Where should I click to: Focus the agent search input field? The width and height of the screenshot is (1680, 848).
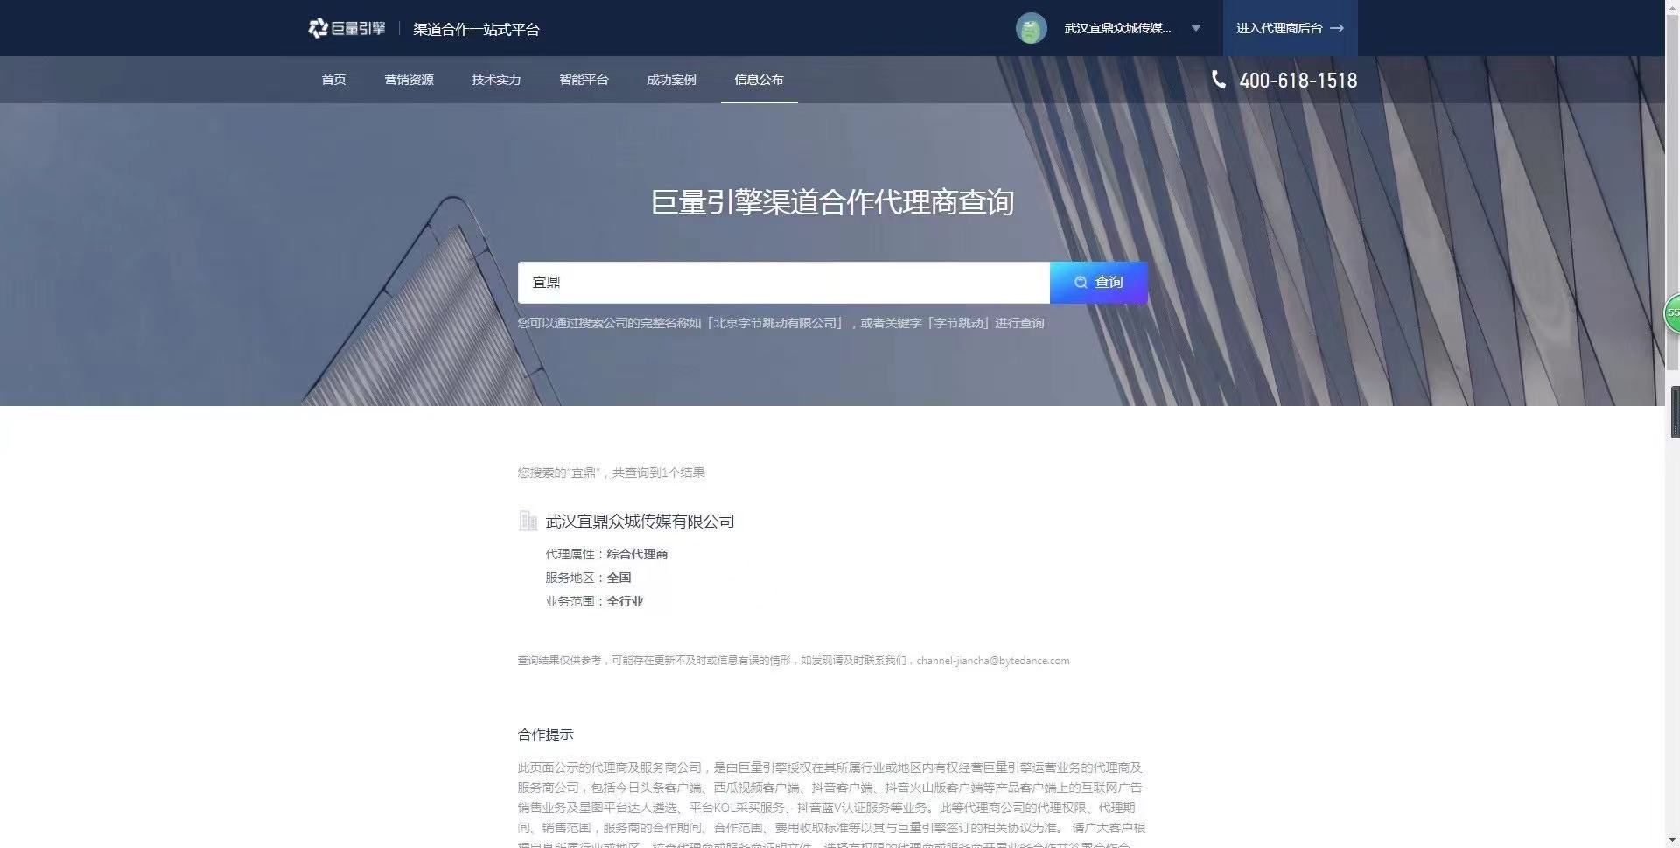[783, 283]
